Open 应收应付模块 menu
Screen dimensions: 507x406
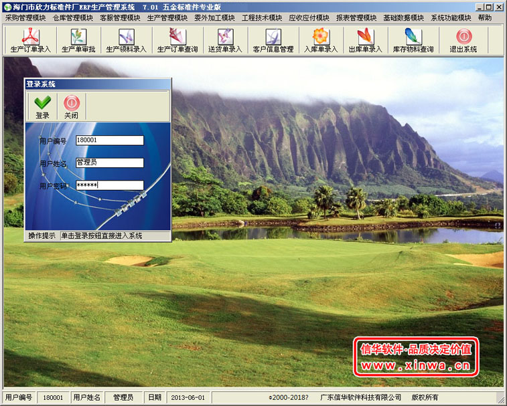tap(309, 18)
